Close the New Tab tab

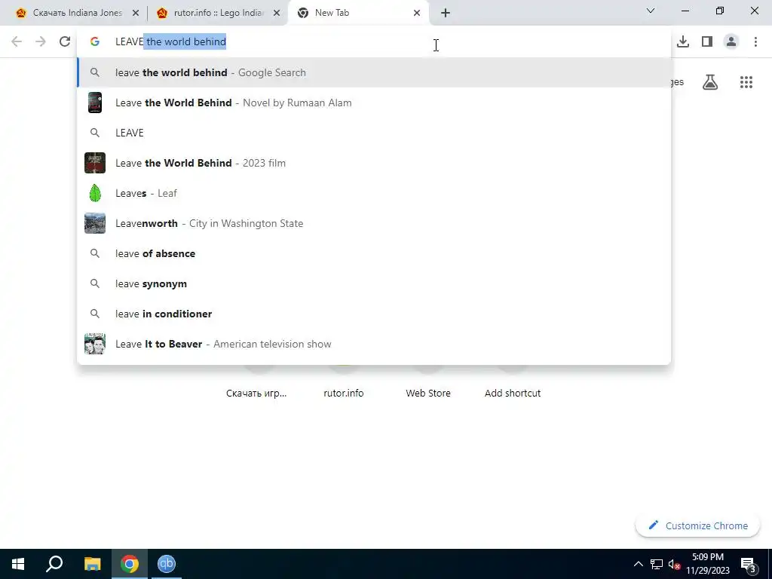click(417, 13)
